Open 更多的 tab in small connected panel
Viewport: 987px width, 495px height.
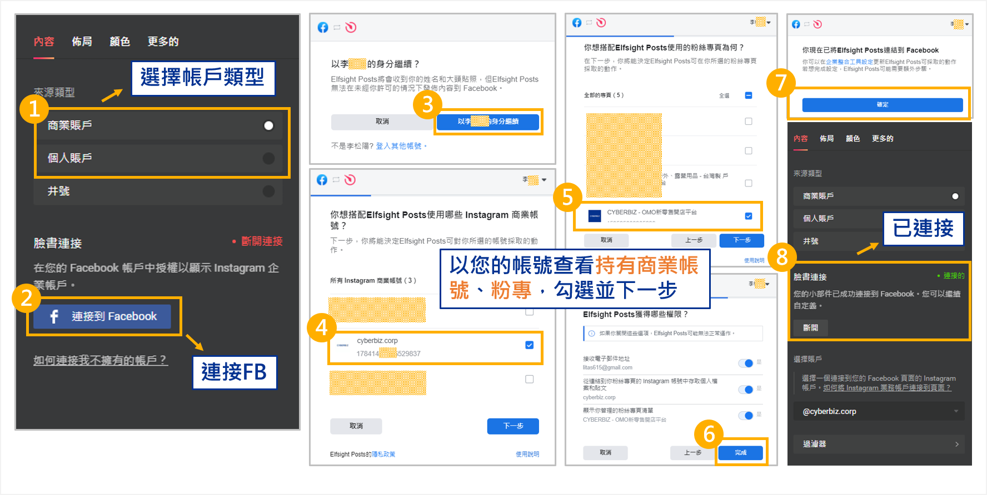point(883,139)
